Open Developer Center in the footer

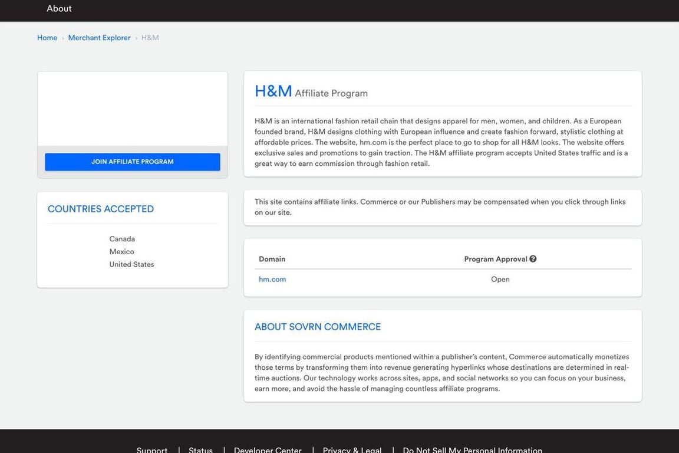(x=268, y=449)
